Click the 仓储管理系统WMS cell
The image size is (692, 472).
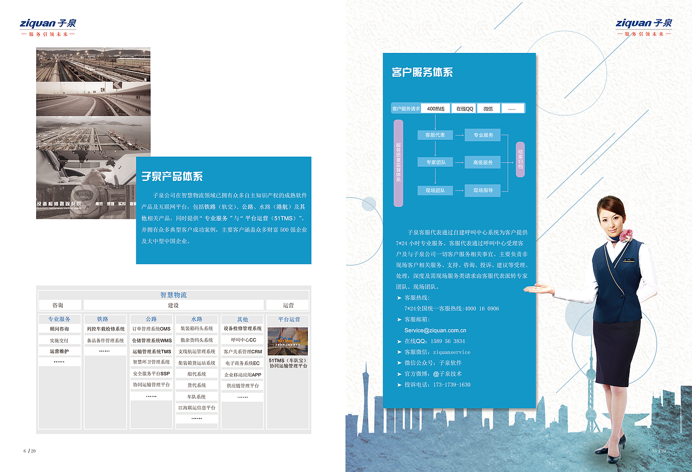[x=151, y=341]
